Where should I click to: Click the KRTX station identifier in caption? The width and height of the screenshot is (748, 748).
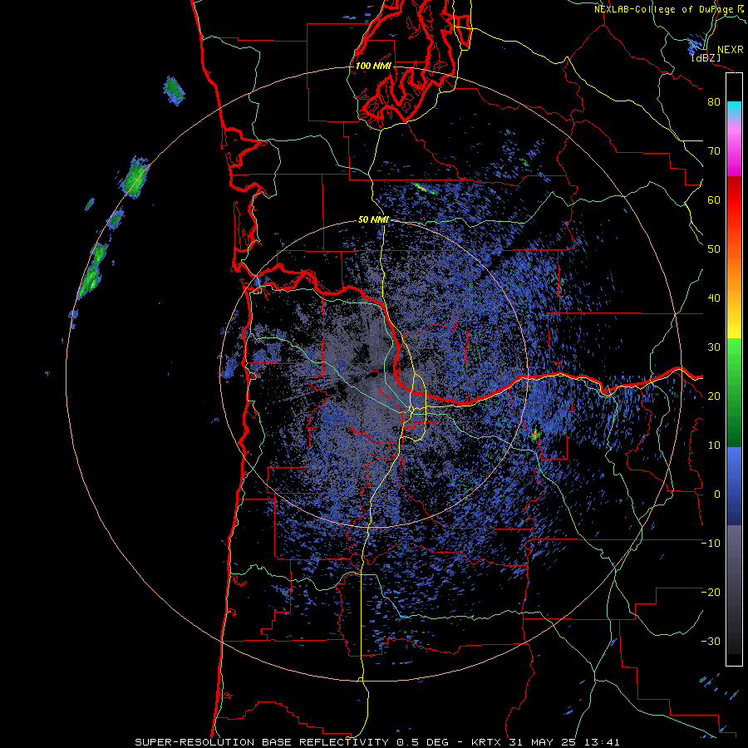click(x=487, y=742)
